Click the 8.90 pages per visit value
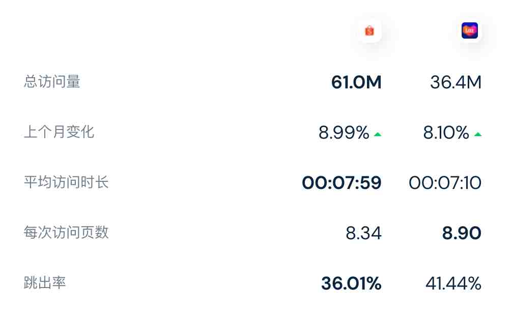Viewport: 511px width, 318px height. [x=462, y=233]
